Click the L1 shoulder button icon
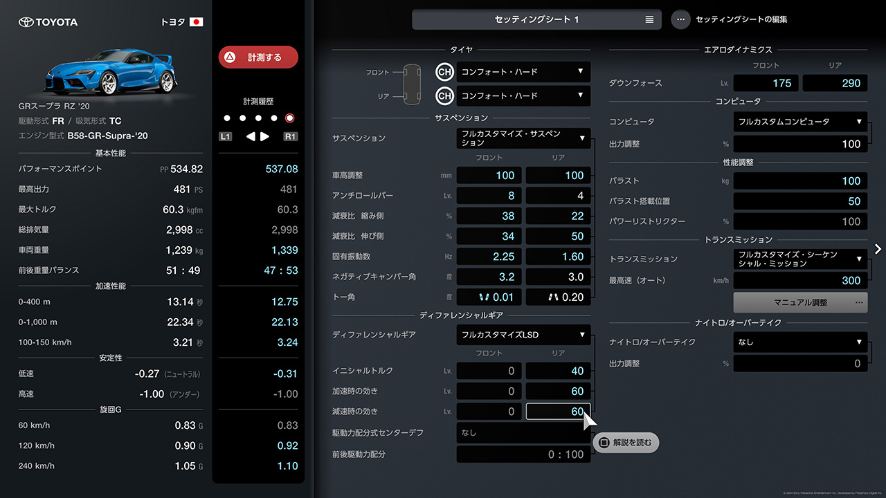Image resolution: width=886 pixels, height=498 pixels. pyautogui.click(x=225, y=136)
